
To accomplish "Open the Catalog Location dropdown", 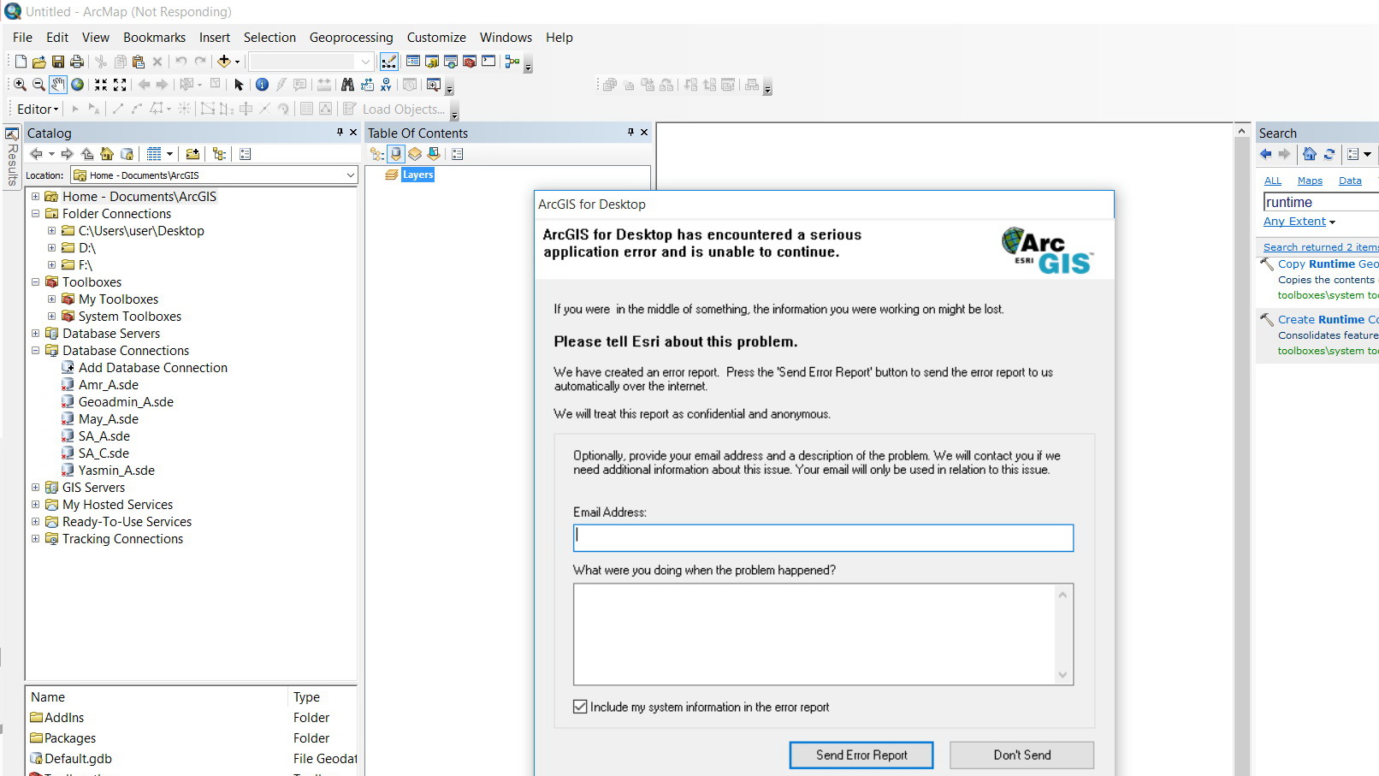I will [x=350, y=175].
